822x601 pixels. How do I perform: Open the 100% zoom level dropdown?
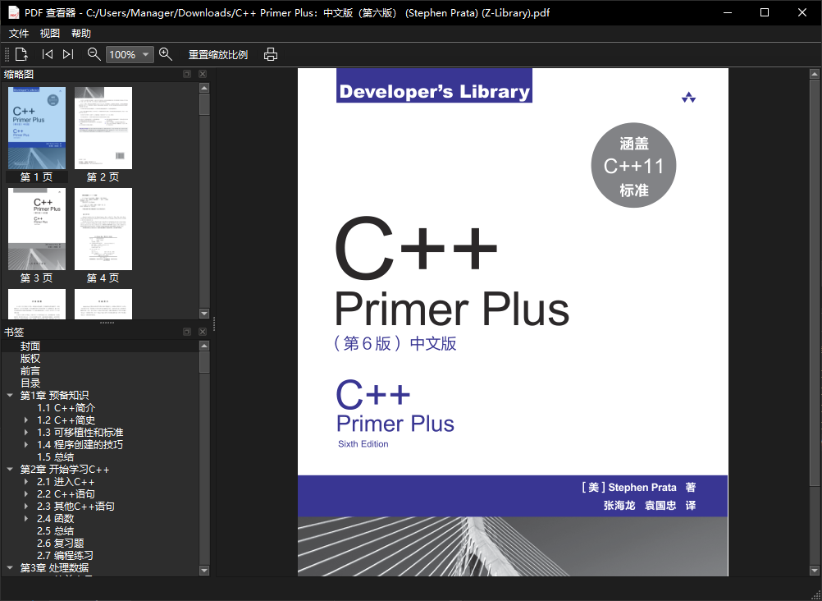coord(130,54)
